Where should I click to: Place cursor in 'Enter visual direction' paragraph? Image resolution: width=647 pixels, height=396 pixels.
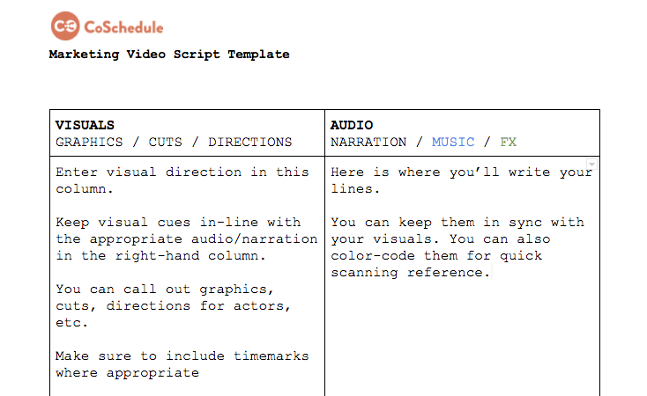182,172
